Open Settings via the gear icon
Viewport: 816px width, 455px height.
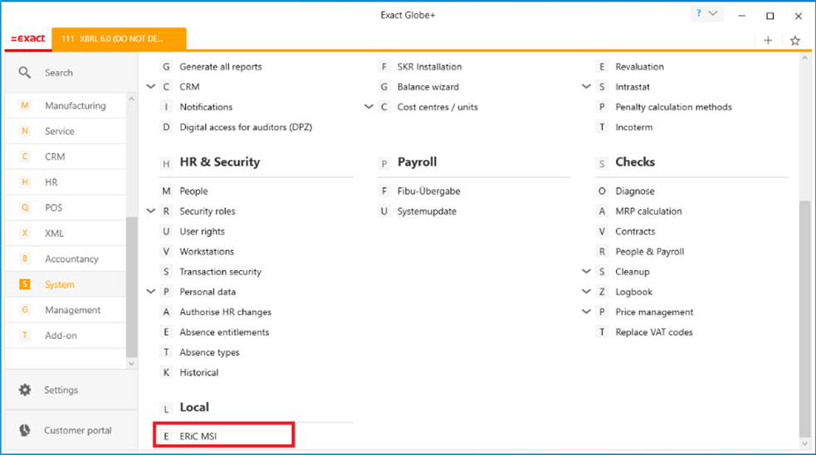[25, 390]
